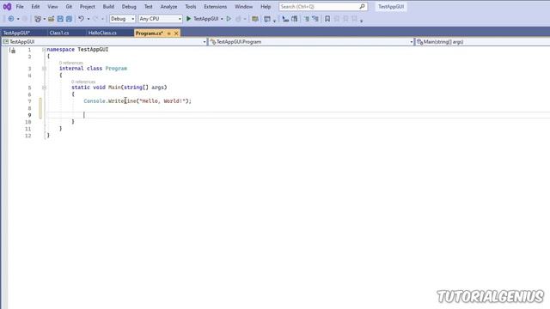Open the Test menu
Viewport: 550px width, 309px height.
149,7
